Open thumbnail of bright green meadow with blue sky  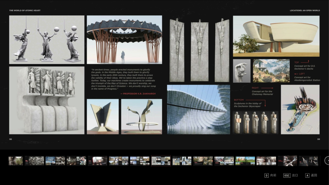point(245,161)
